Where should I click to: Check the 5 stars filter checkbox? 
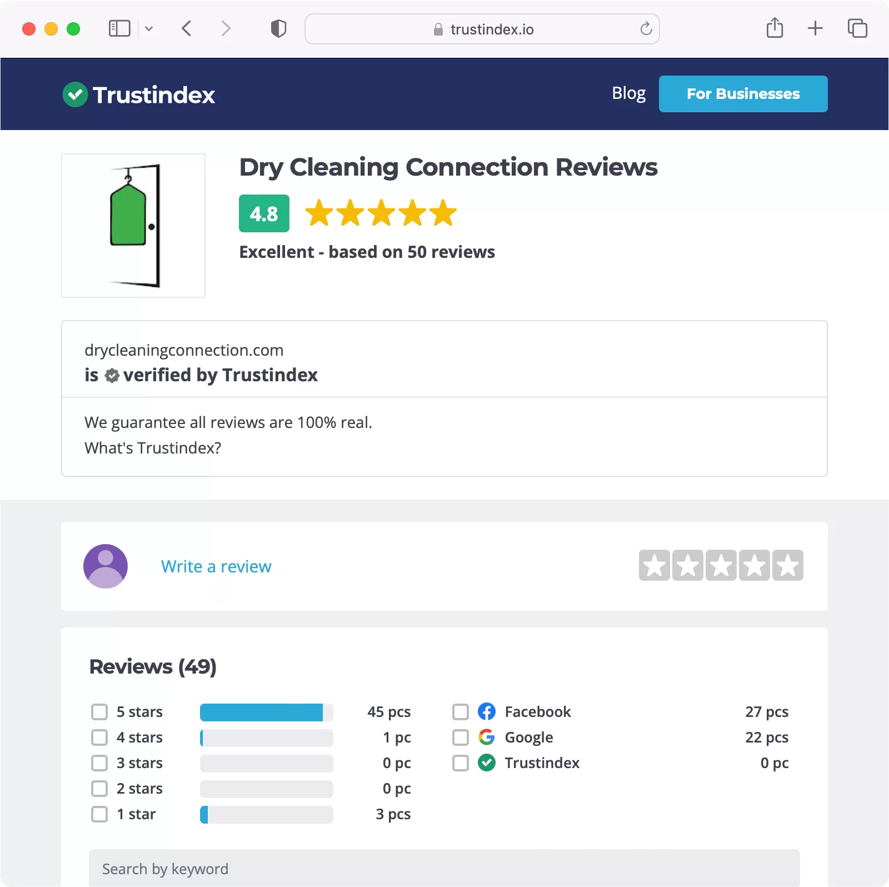click(x=99, y=711)
